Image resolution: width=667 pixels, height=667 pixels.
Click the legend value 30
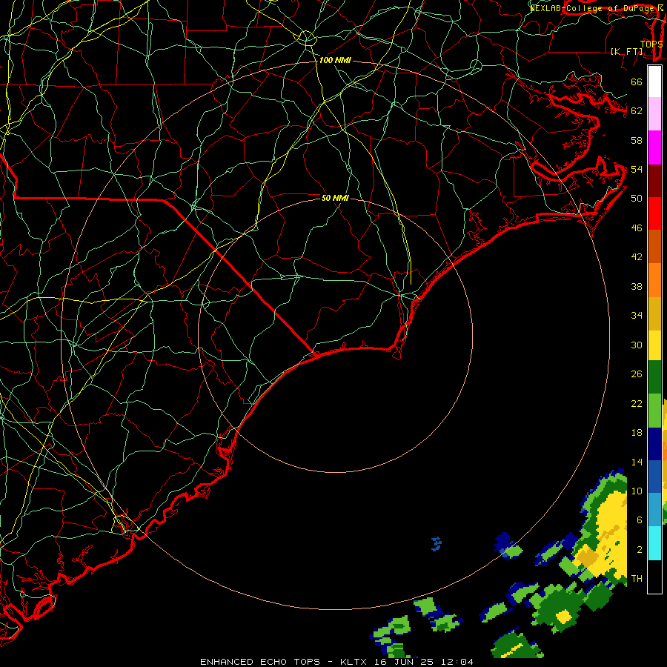[637, 345]
